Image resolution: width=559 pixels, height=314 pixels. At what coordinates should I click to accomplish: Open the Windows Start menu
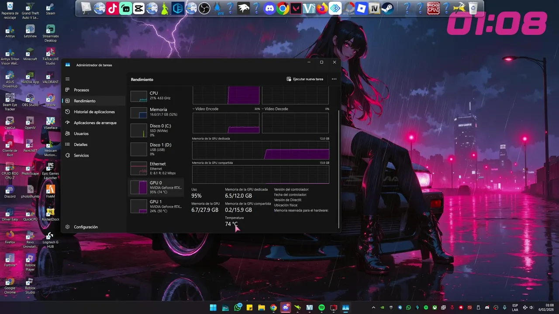pos(213,307)
